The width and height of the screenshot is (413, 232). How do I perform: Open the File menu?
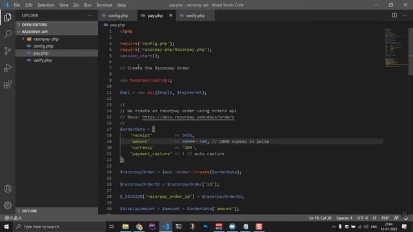pyautogui.click(x=17, y=5)
